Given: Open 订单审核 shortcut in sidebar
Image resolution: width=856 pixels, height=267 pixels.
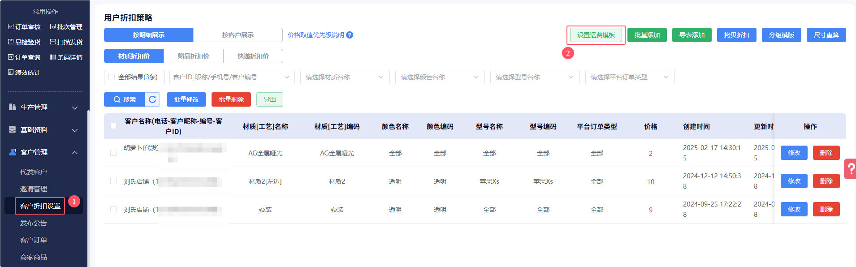Looking at the screenshot, I should [24, 27].
